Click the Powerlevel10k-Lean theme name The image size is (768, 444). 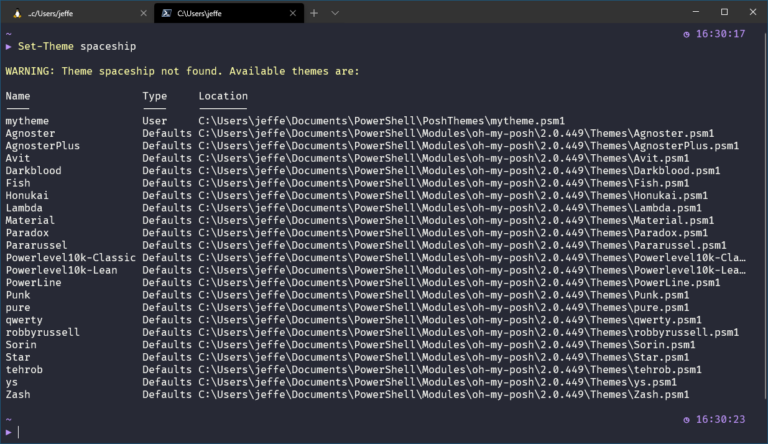[62, 271]
